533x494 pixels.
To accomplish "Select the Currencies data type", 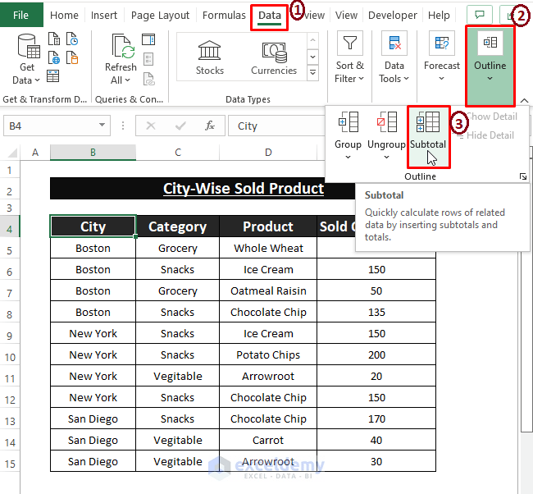I will tap(274, 57).
